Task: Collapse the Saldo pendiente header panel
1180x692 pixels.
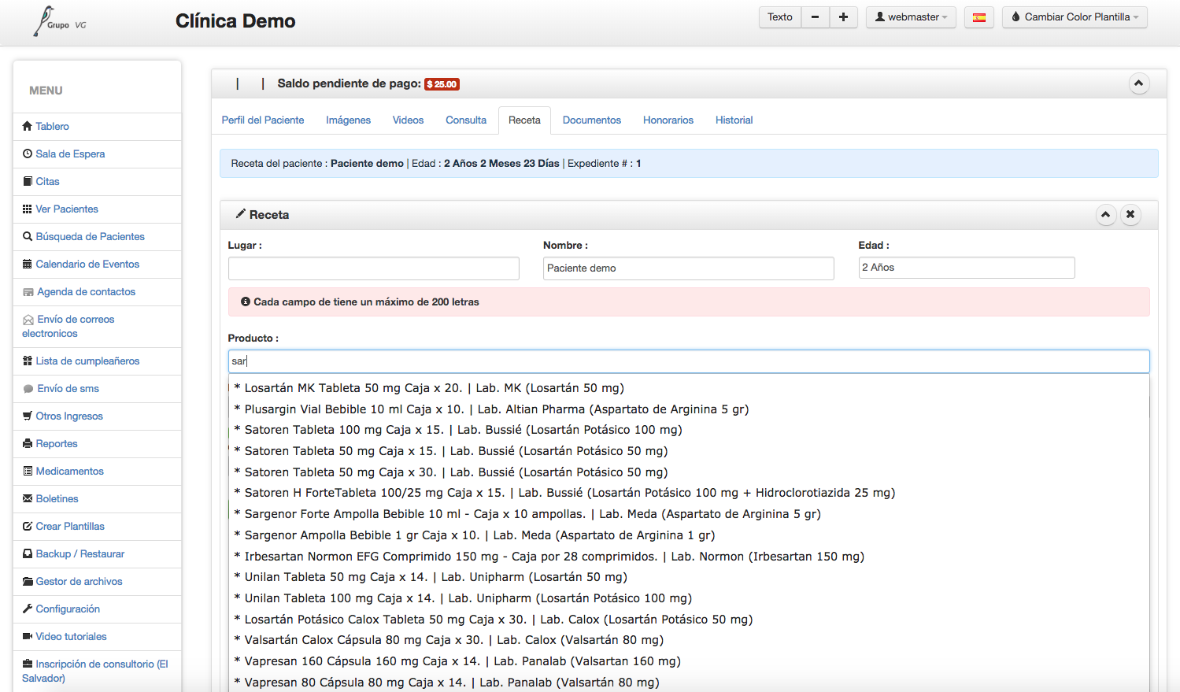Action: pyautogui.click(x=1138, y=83)
